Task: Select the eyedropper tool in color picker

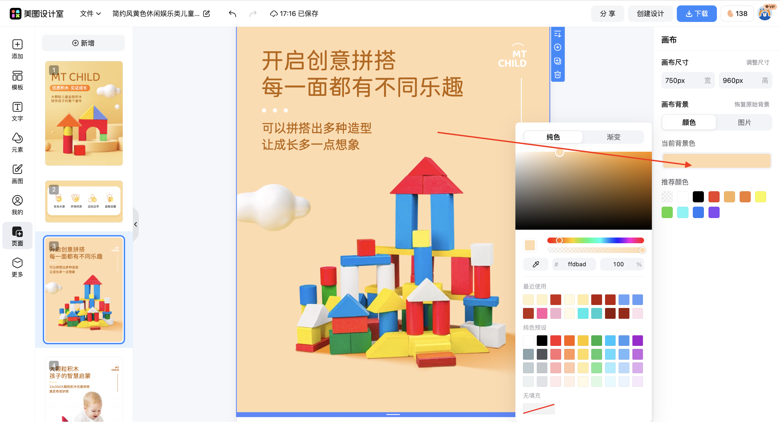Action: [535, 264]
